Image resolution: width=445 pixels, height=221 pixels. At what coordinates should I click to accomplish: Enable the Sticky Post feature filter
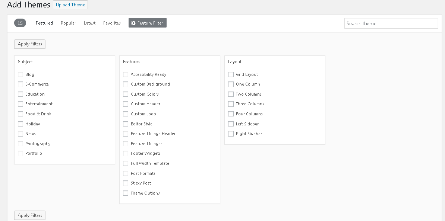click(x=126, y=183)
